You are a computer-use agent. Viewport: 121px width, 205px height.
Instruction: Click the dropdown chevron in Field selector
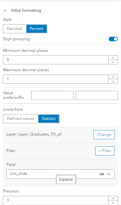pos(109,174)
